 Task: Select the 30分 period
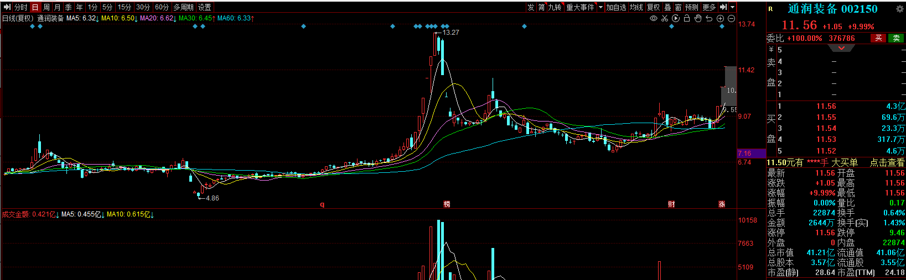coord(143,7)
